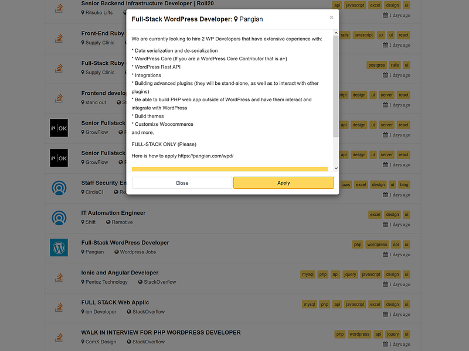Click IT Automation Engineer's logo icon

coord(59,218)
